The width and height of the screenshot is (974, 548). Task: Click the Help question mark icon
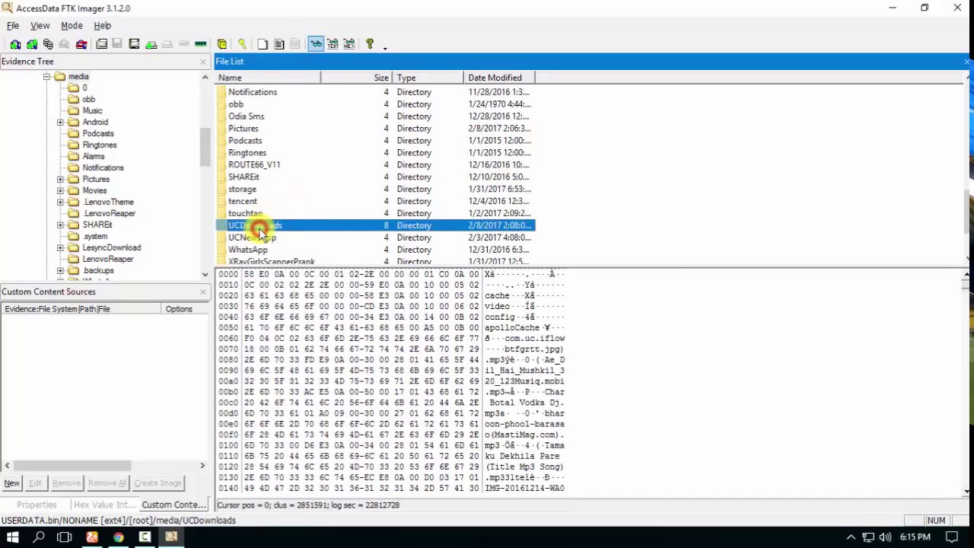pyautogui.click(x=370, y=44)
